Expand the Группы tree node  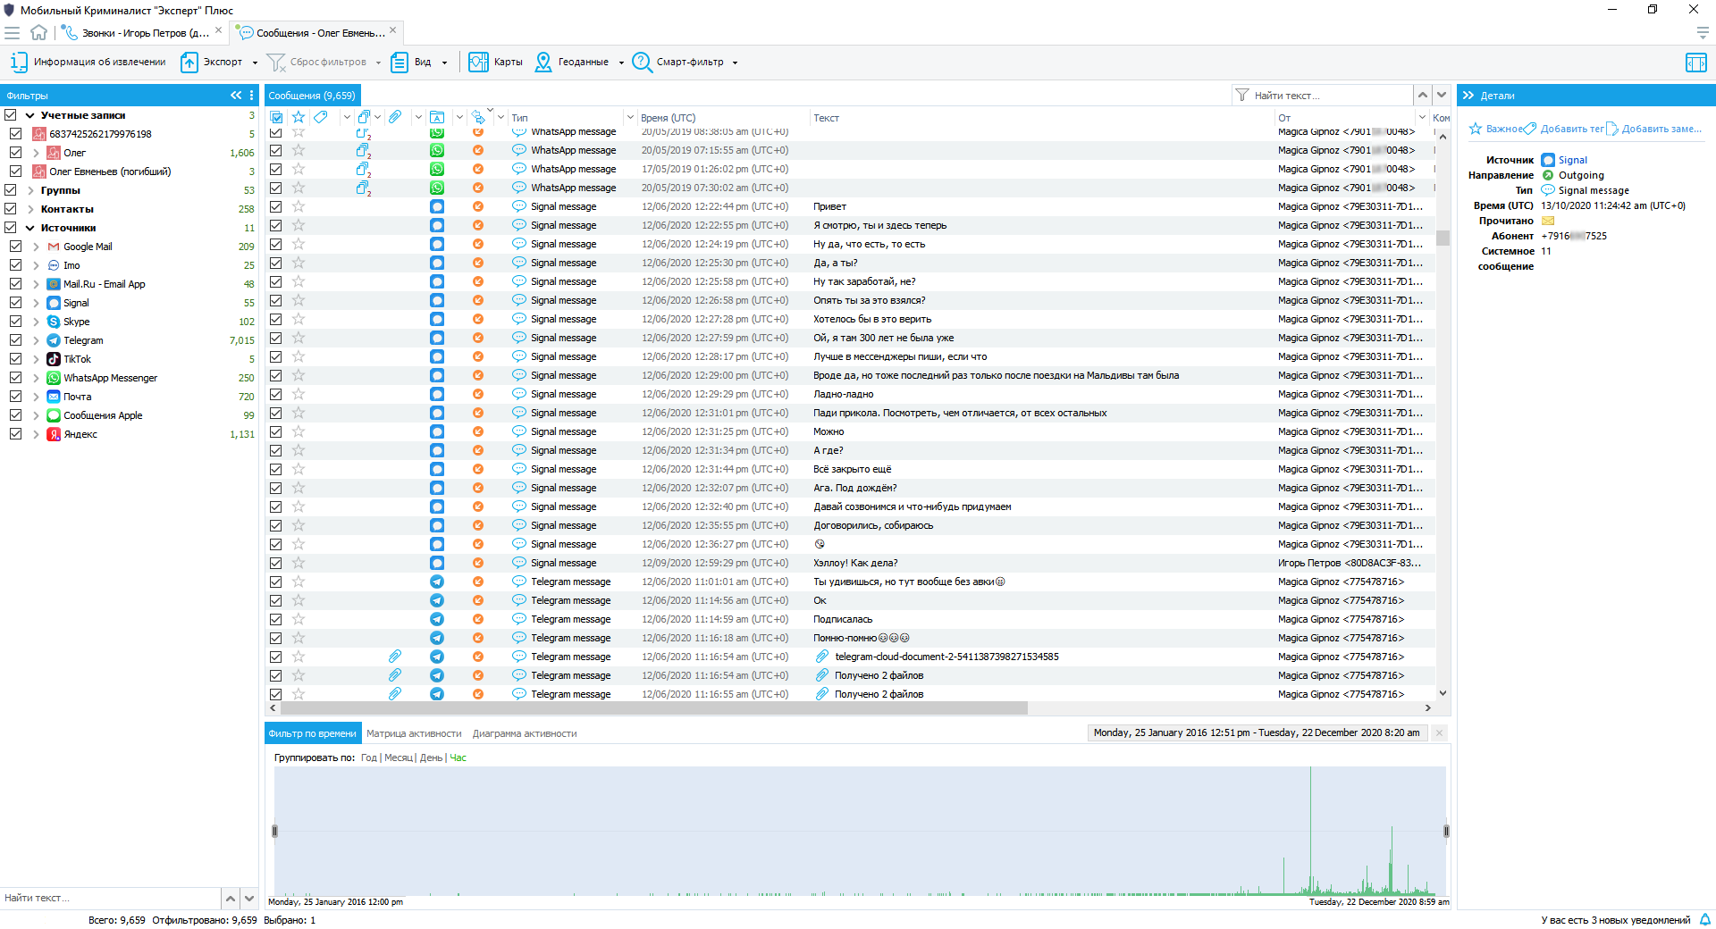coord(30,190)
